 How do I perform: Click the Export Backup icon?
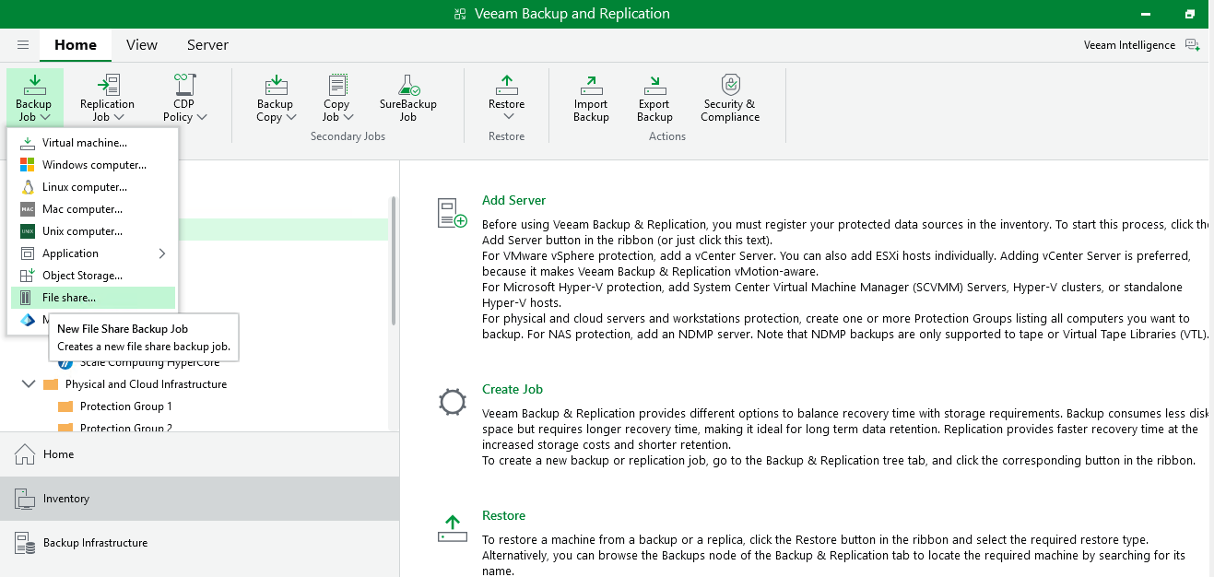654,85
